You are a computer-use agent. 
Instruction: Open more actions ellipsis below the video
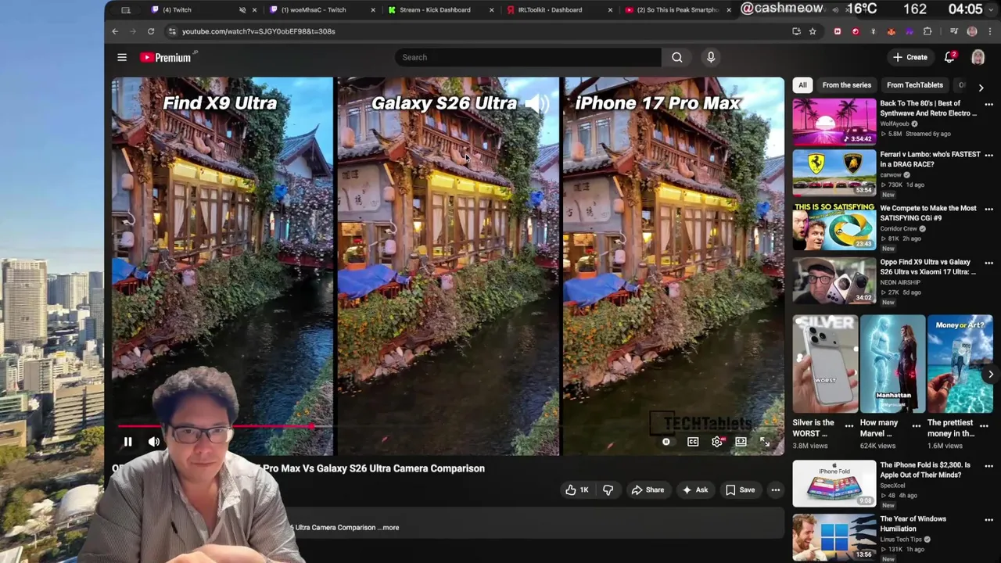776,490
